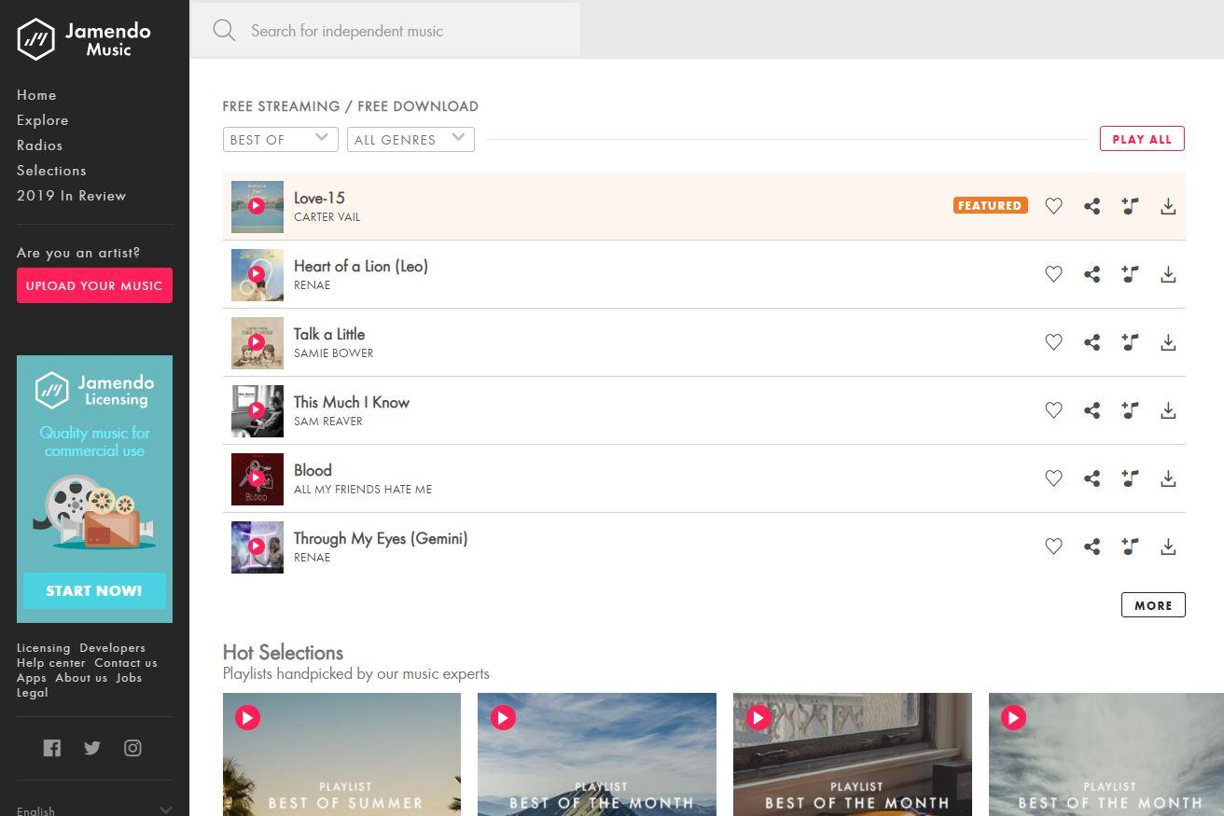This screenshot has height=816, width=1224.
Task: Like the track Talk a Little
Action: click(x=1053, y=342)
